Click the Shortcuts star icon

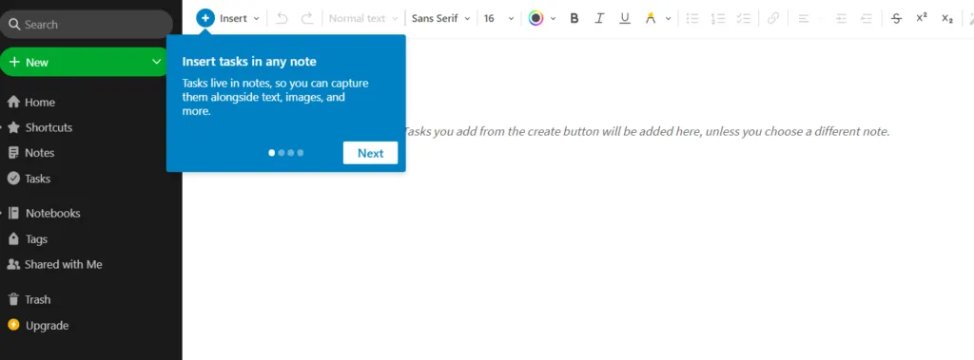tap(13, 127)
